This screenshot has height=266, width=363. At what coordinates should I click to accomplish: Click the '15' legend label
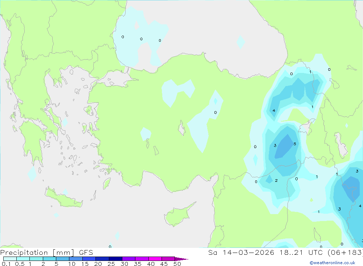[x=85, y=264]
